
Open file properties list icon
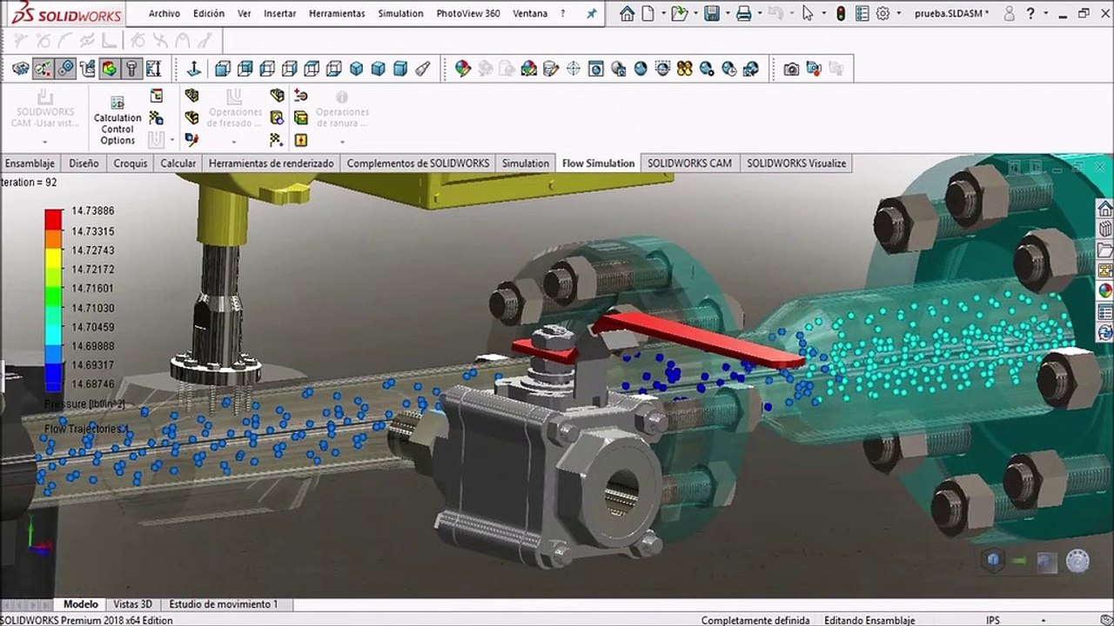(862, 14)
